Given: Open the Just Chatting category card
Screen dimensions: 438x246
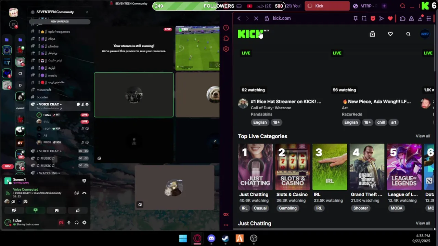Looking at the screenshot, I should 255,167.
